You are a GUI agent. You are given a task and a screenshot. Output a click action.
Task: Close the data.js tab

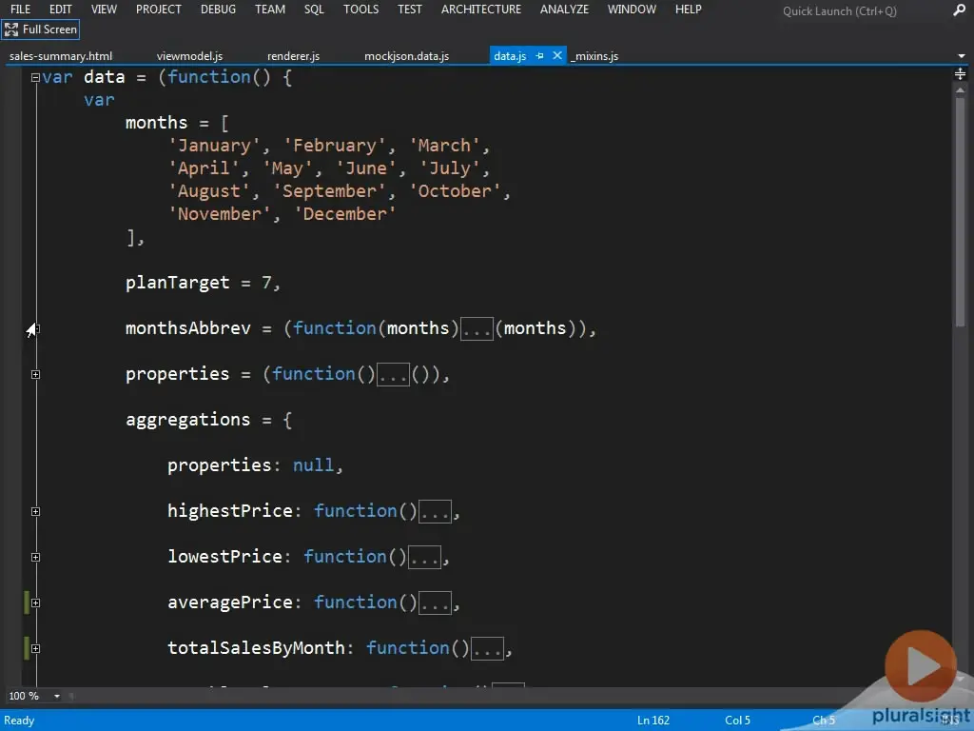click(x=557, y=55)
